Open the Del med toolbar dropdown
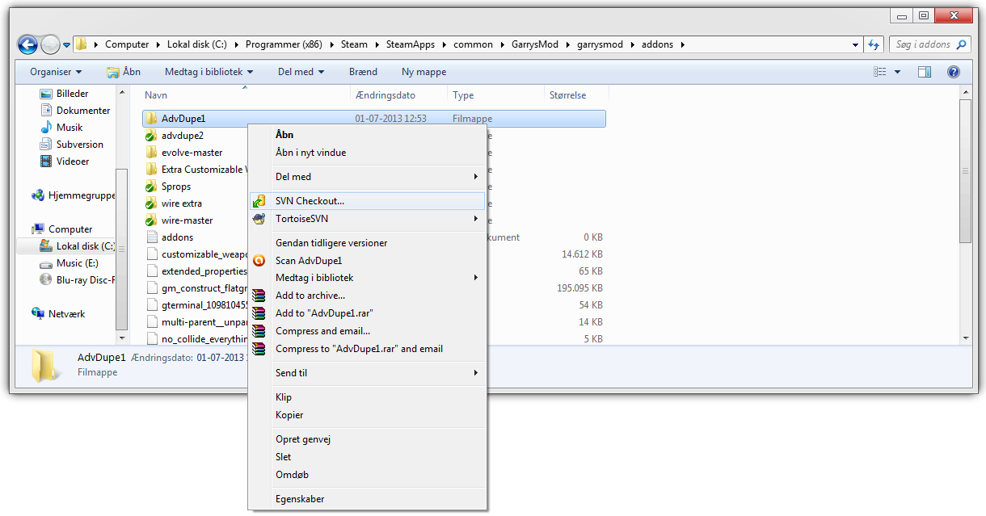 (x=301, y=72)
